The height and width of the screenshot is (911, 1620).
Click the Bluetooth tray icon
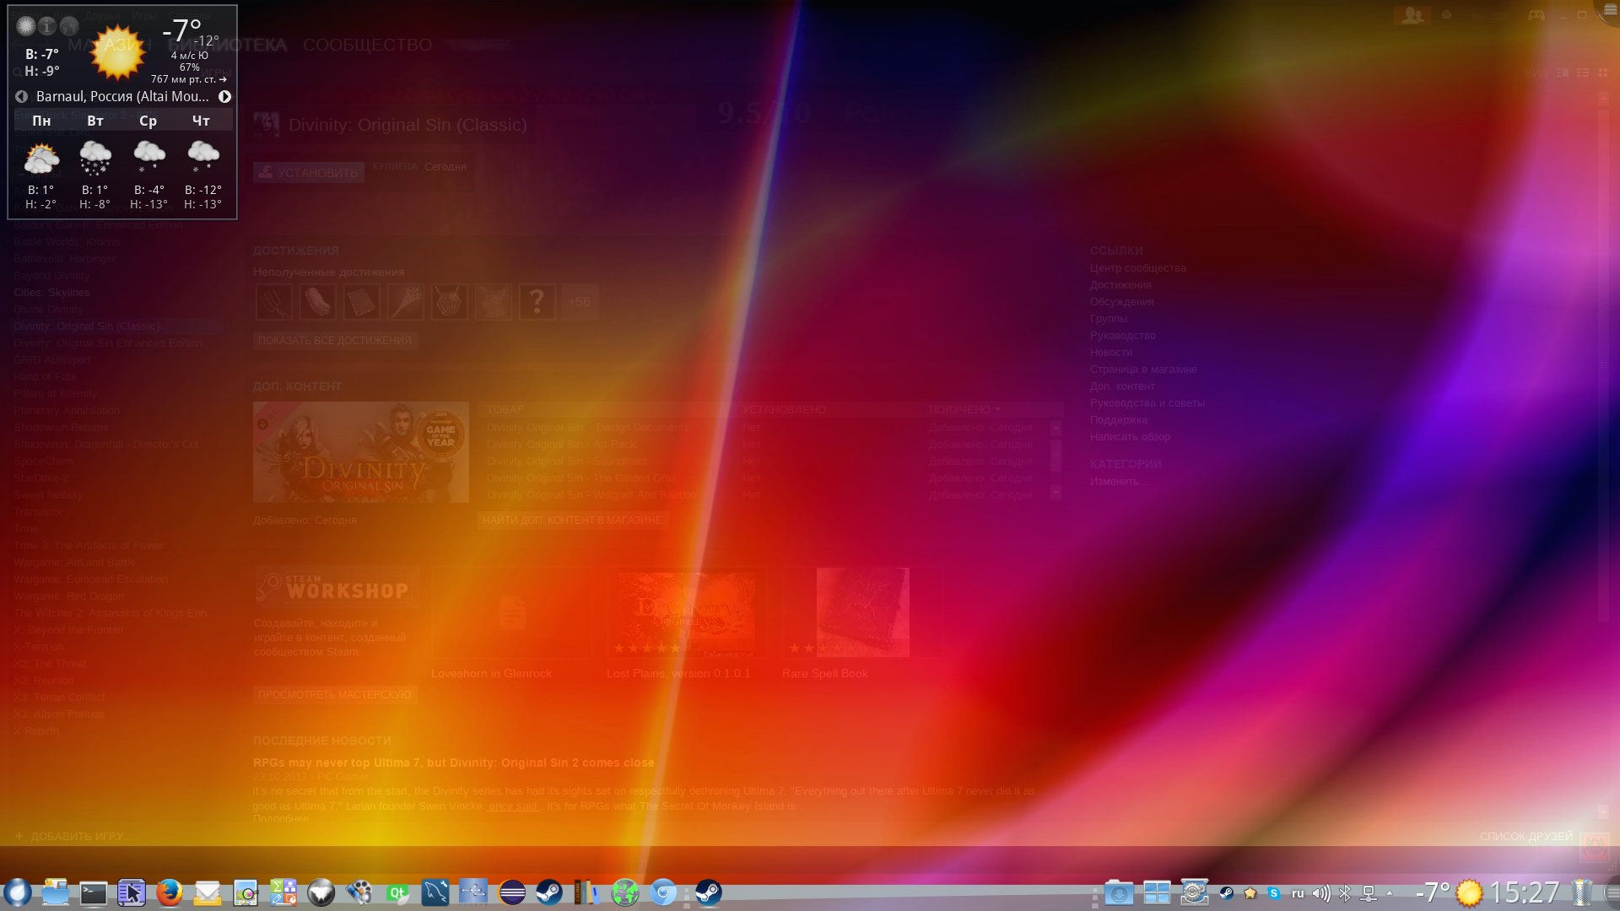1345,892
